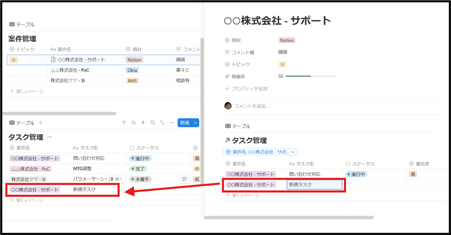Click the Notion value of 商材 property
Viewport: 451px width, 235px height.
[x=287, y=40]
